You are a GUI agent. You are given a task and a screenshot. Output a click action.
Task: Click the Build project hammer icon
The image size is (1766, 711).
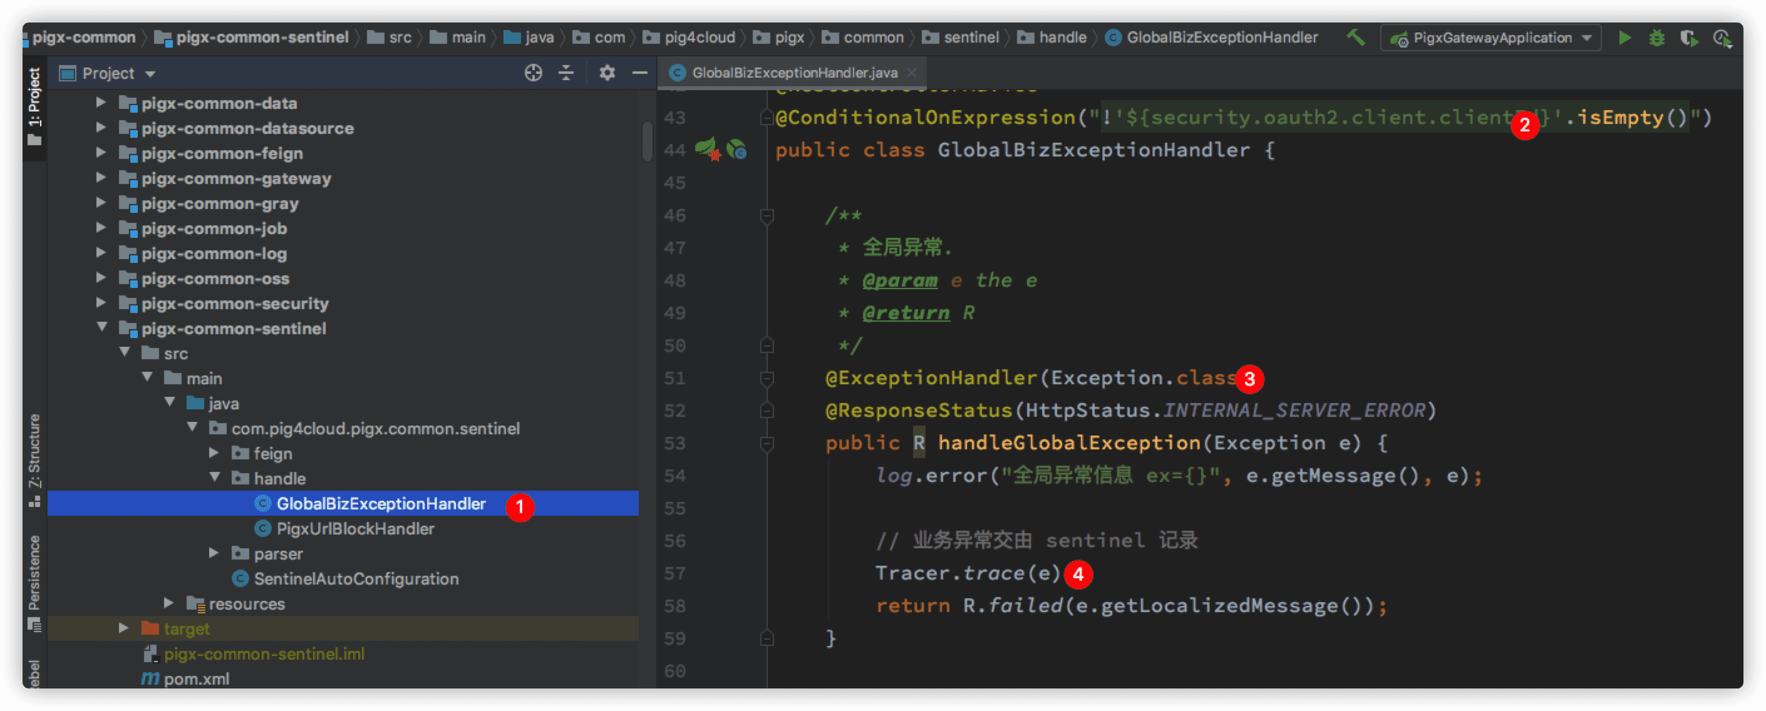pos(1355,37)
